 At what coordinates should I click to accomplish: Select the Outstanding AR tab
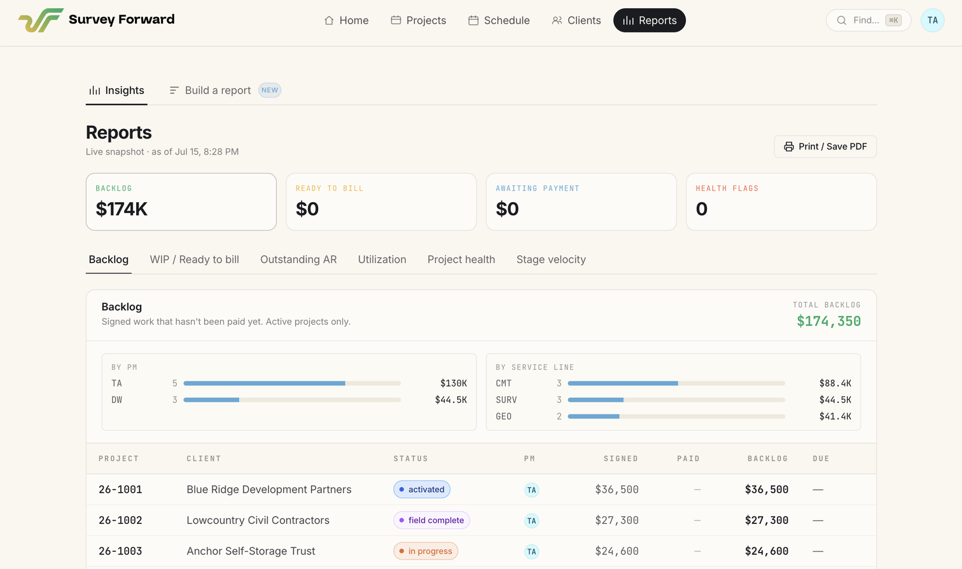(298, 259)
